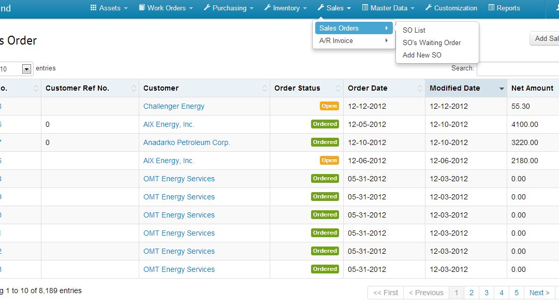
Task: Expand the A/R Invoice submenu arrow
Action: [387, 40]
